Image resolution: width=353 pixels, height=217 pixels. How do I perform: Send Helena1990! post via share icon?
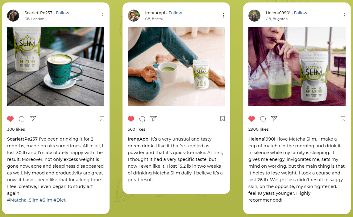coord(274,118)
